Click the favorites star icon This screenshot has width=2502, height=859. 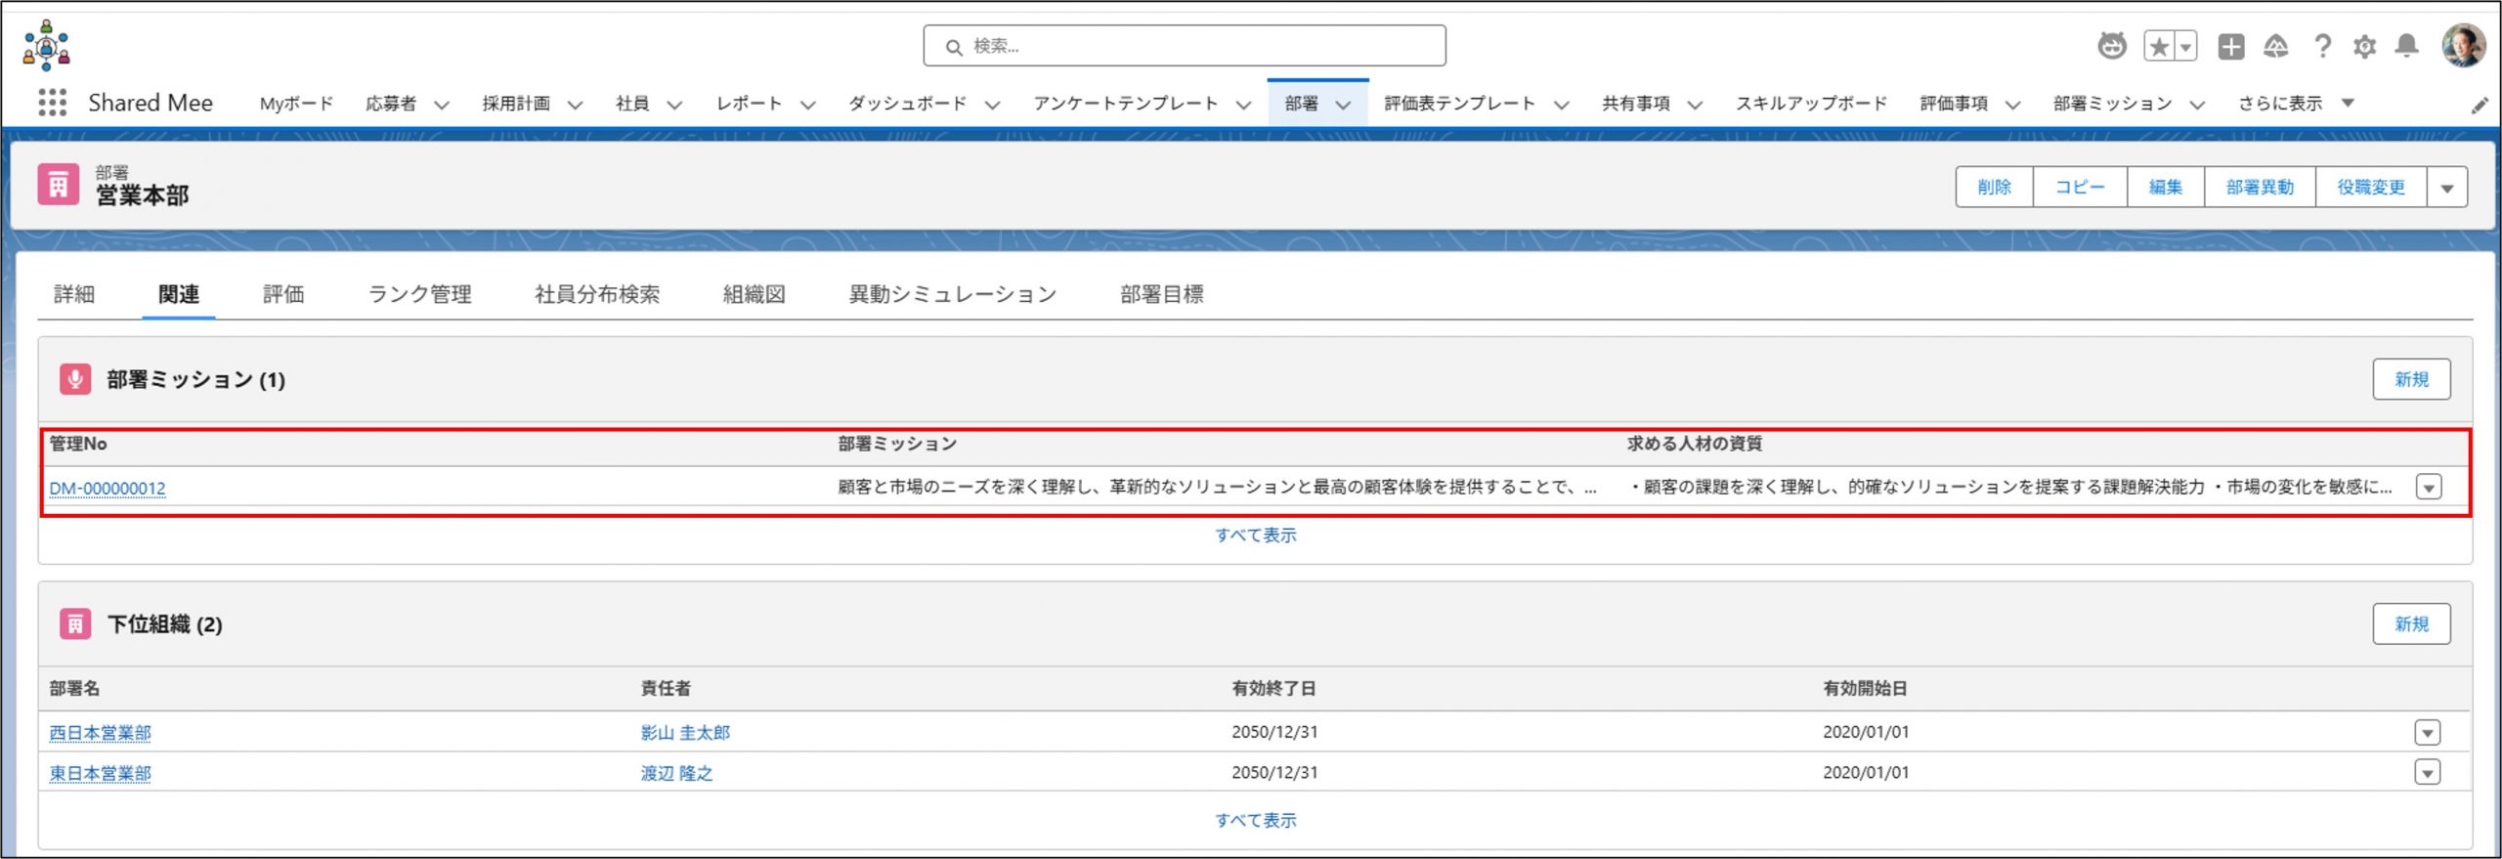(2159, 46)
